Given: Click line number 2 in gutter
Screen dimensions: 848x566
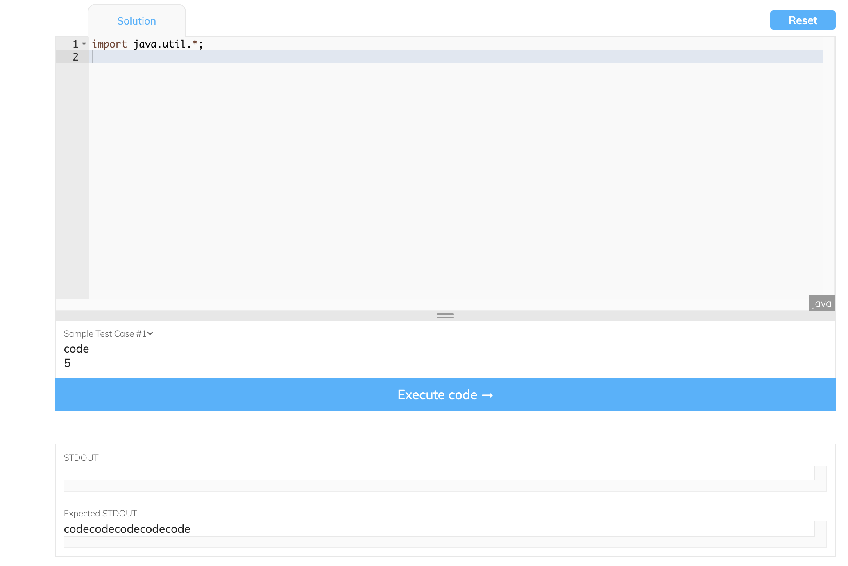Looking at the screenshot, I should point(75,57).
